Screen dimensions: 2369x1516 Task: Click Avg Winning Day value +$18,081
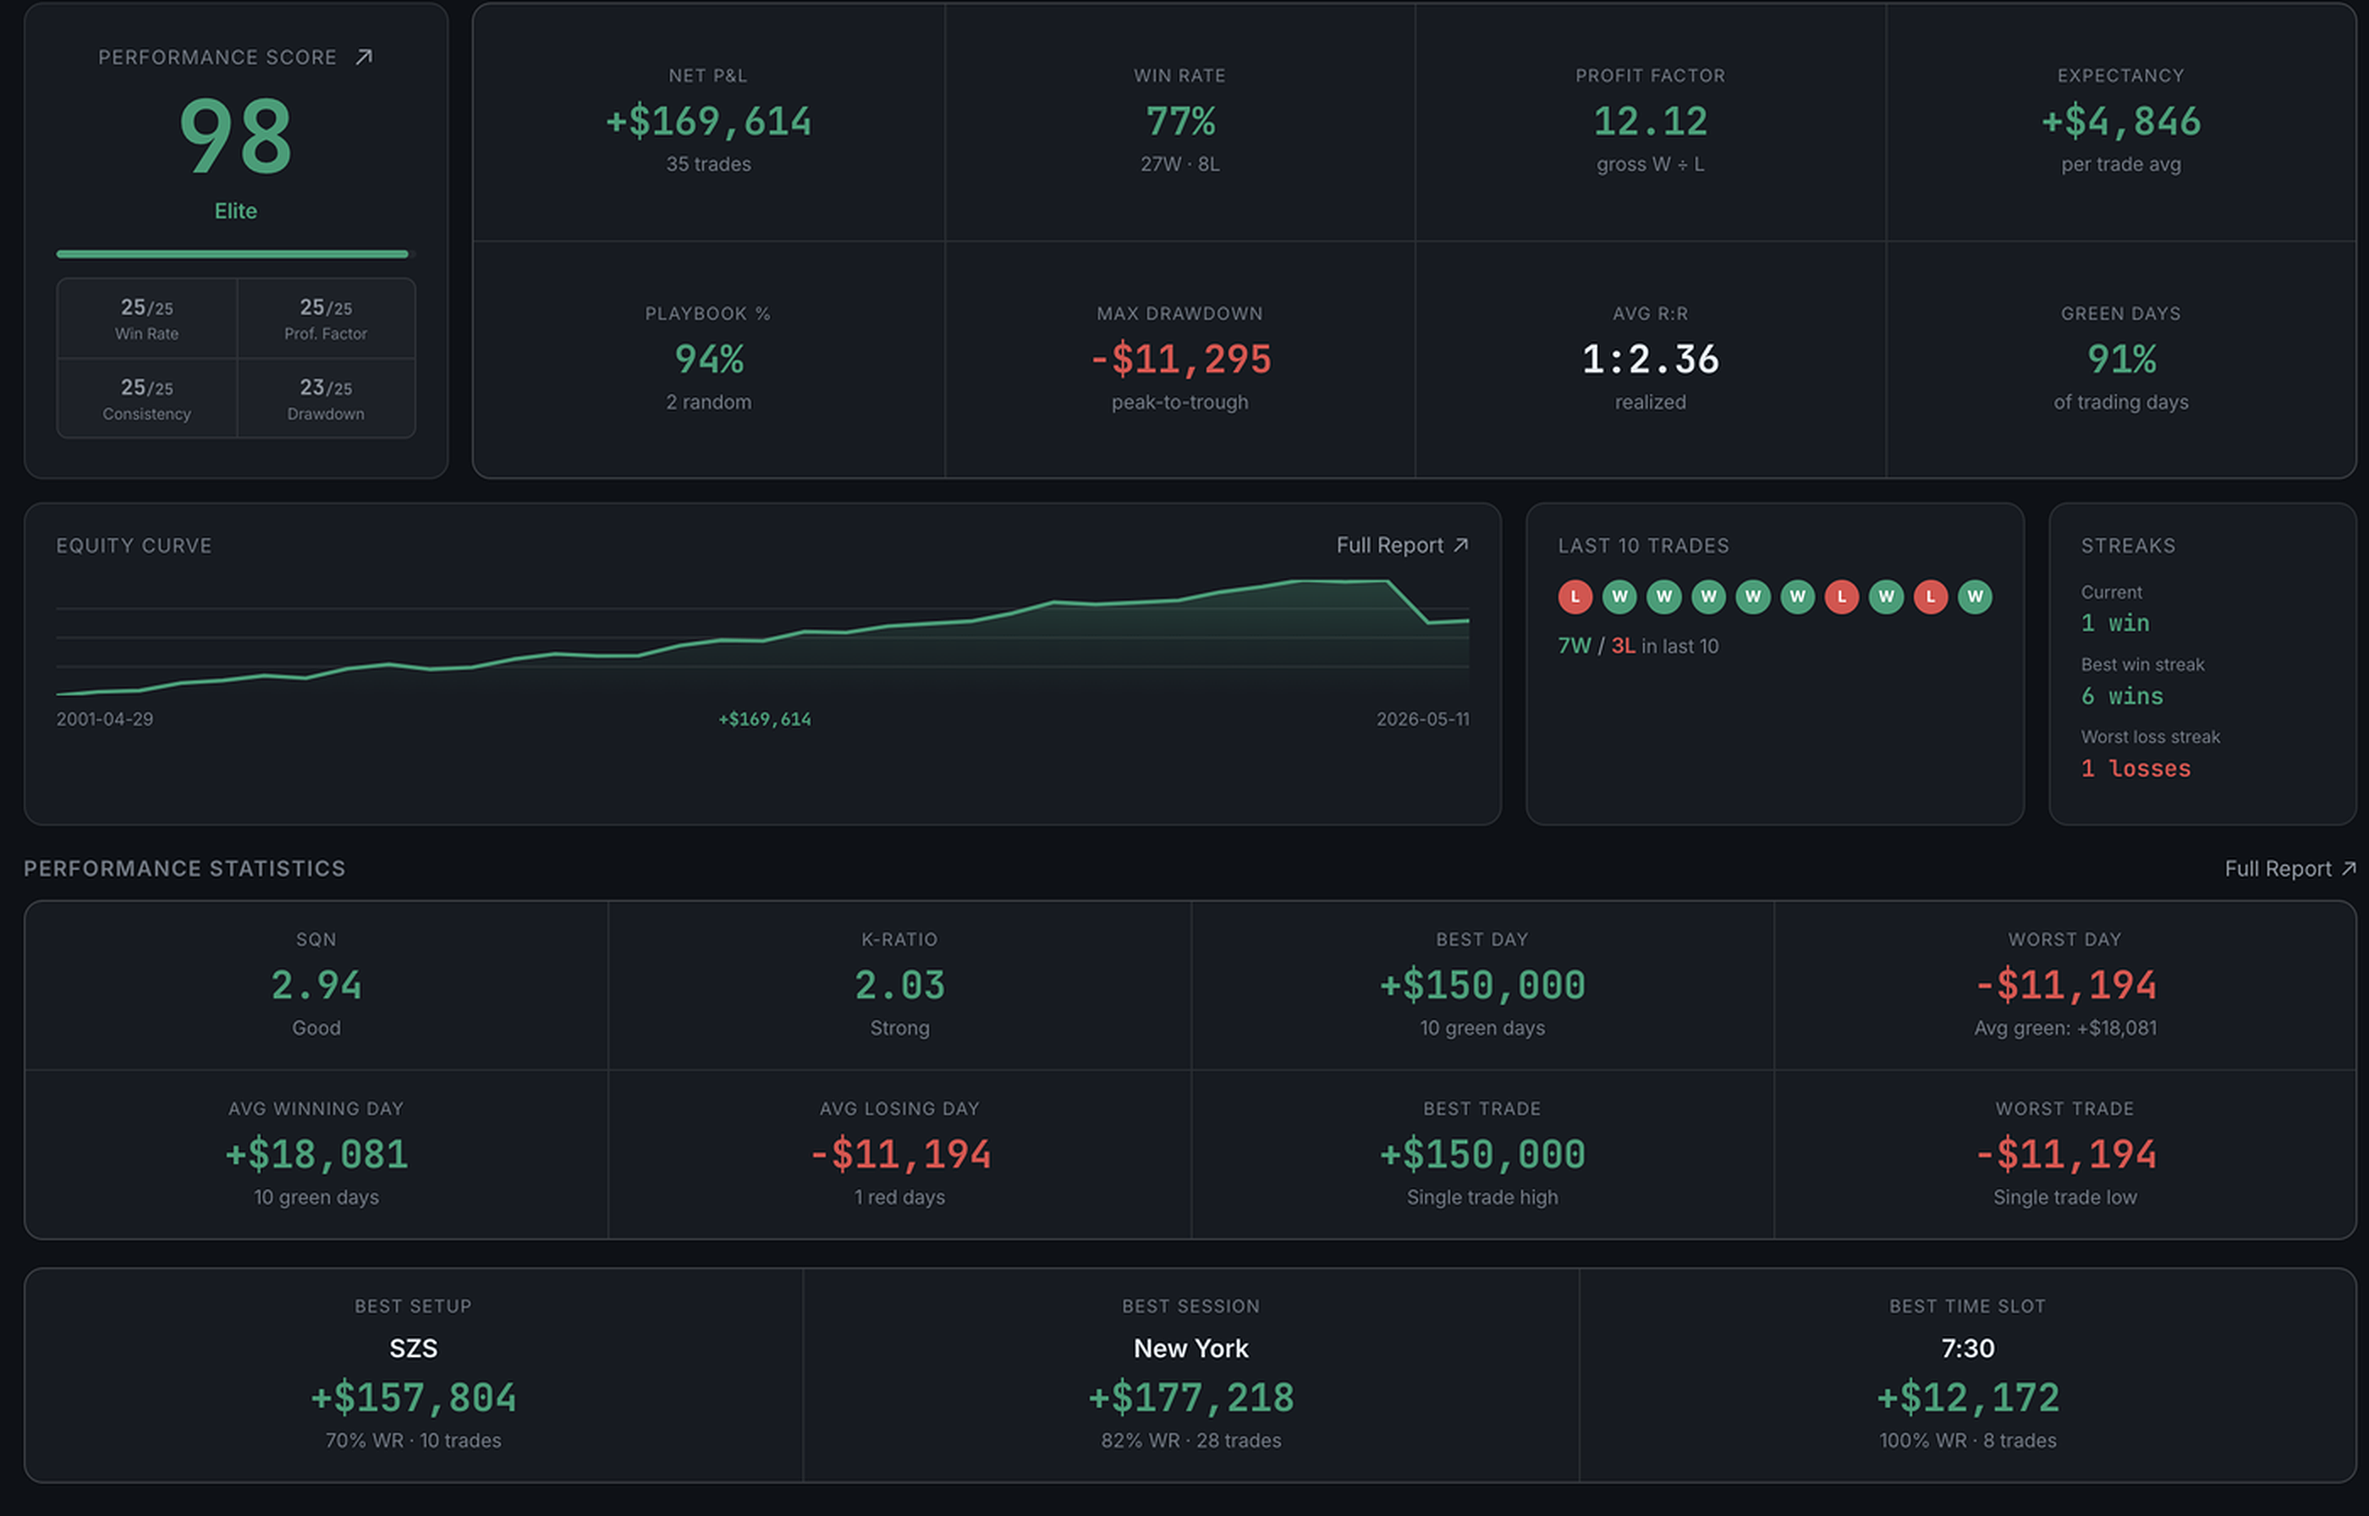click(x=316, y=1155)
